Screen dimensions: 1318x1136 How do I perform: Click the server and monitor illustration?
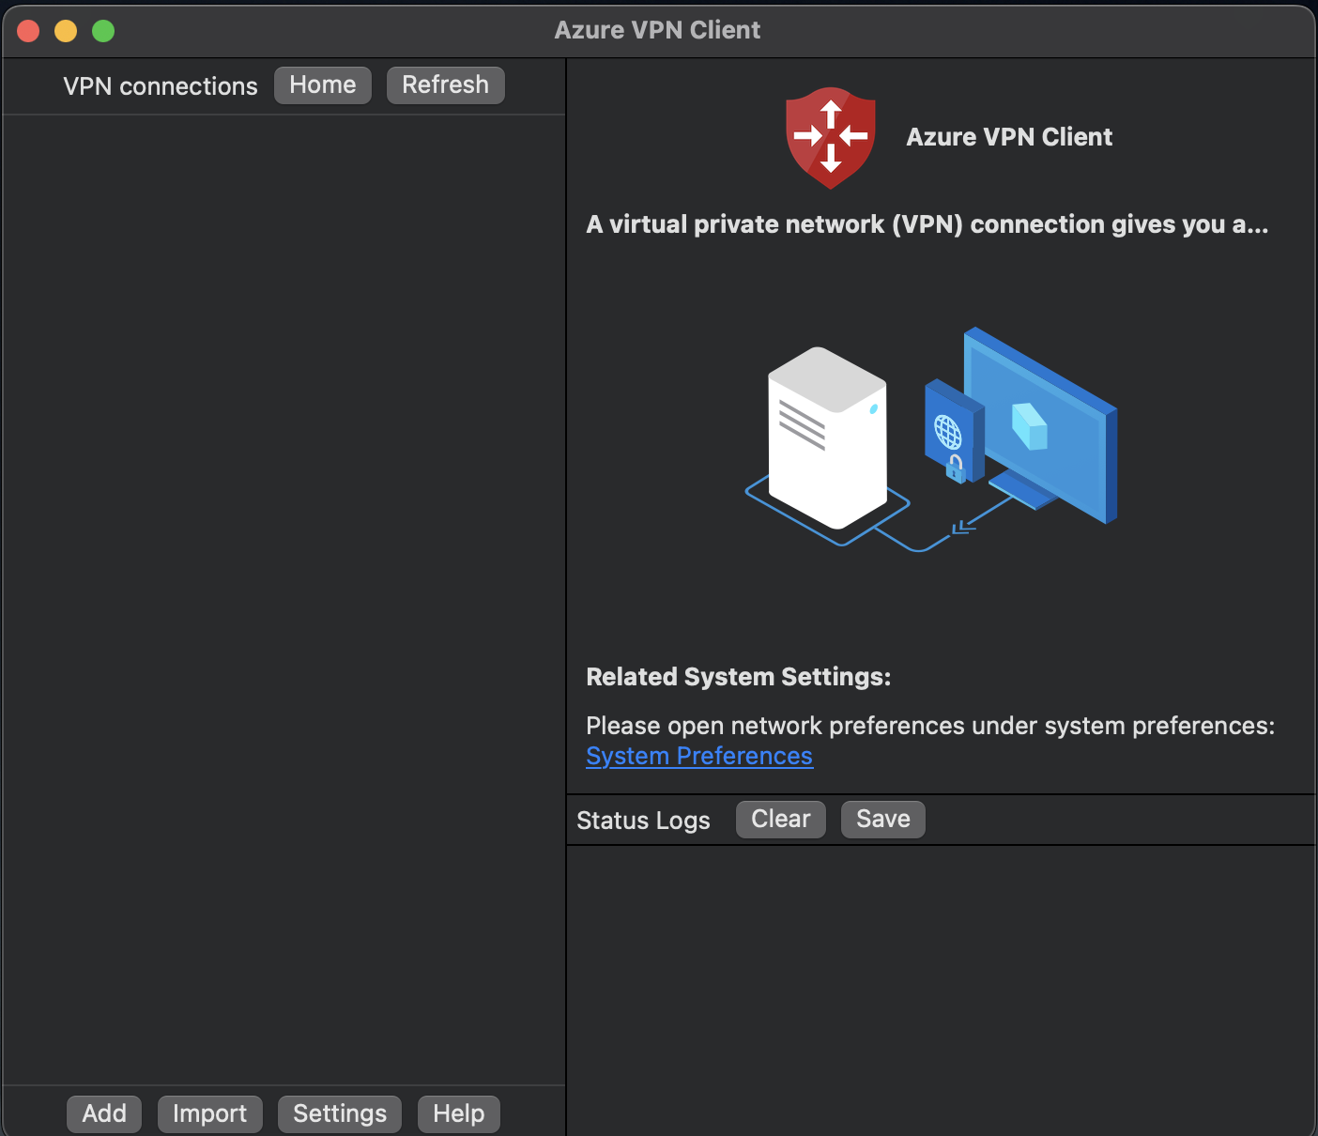[x=931, y=439]
